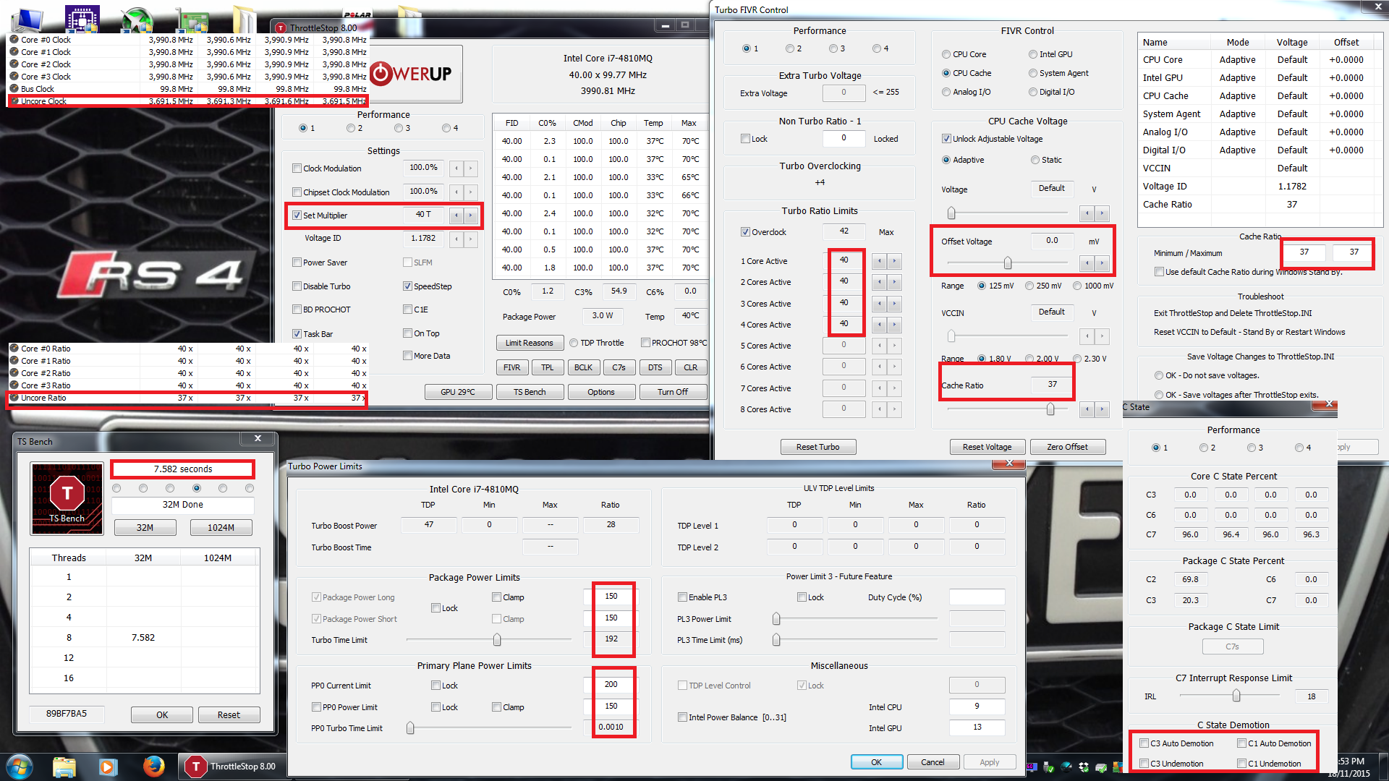Screen dimensions: 1389x781
Task: Open Options in ThrottleStop
Action: click(601, 392)
